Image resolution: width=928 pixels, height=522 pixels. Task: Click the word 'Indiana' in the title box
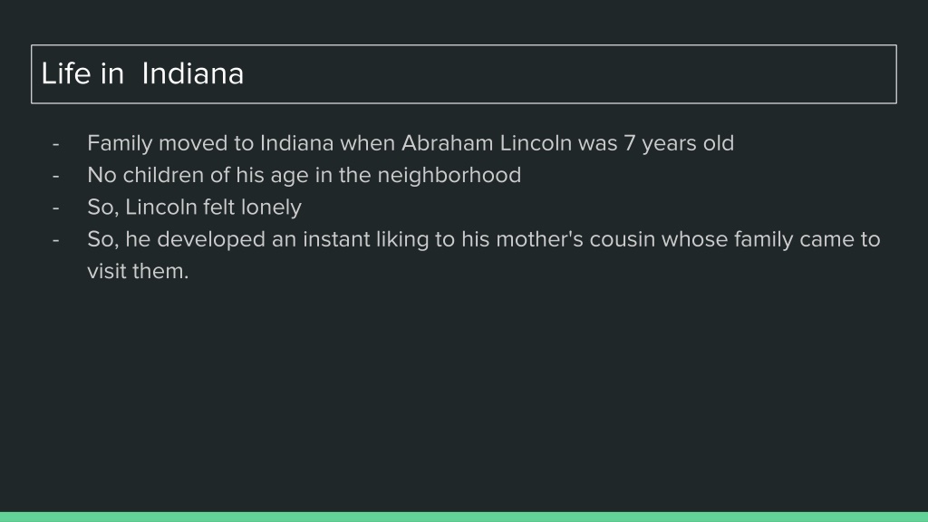tap(193, 74)
